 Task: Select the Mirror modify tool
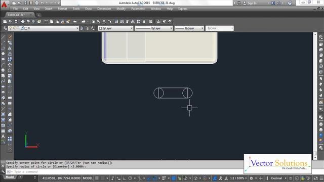[10, 49]
